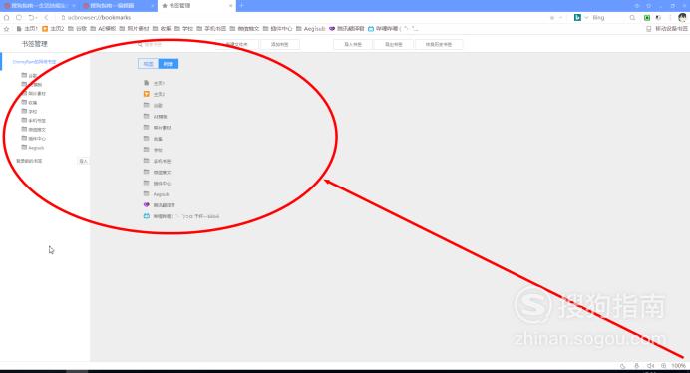This screenshot has height=373, width=690.
Task: Open the dropdown arrow left of the Bing search box
Action: [560, 18]
